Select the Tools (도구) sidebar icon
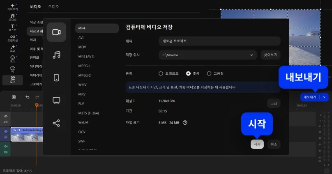332x174 pixels. 12,80
